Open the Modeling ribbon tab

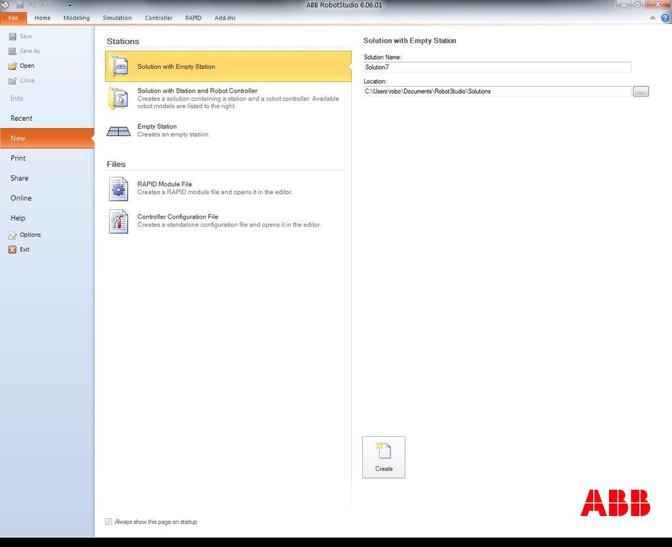pos(76,18)
